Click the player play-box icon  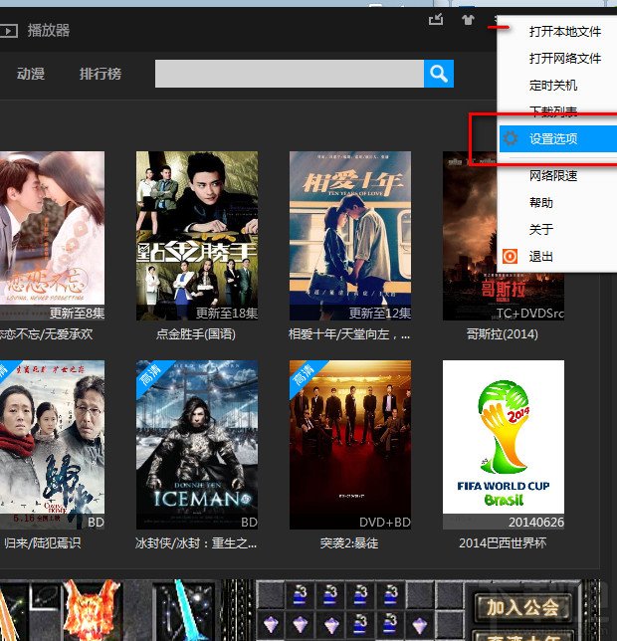coord(9,31)
